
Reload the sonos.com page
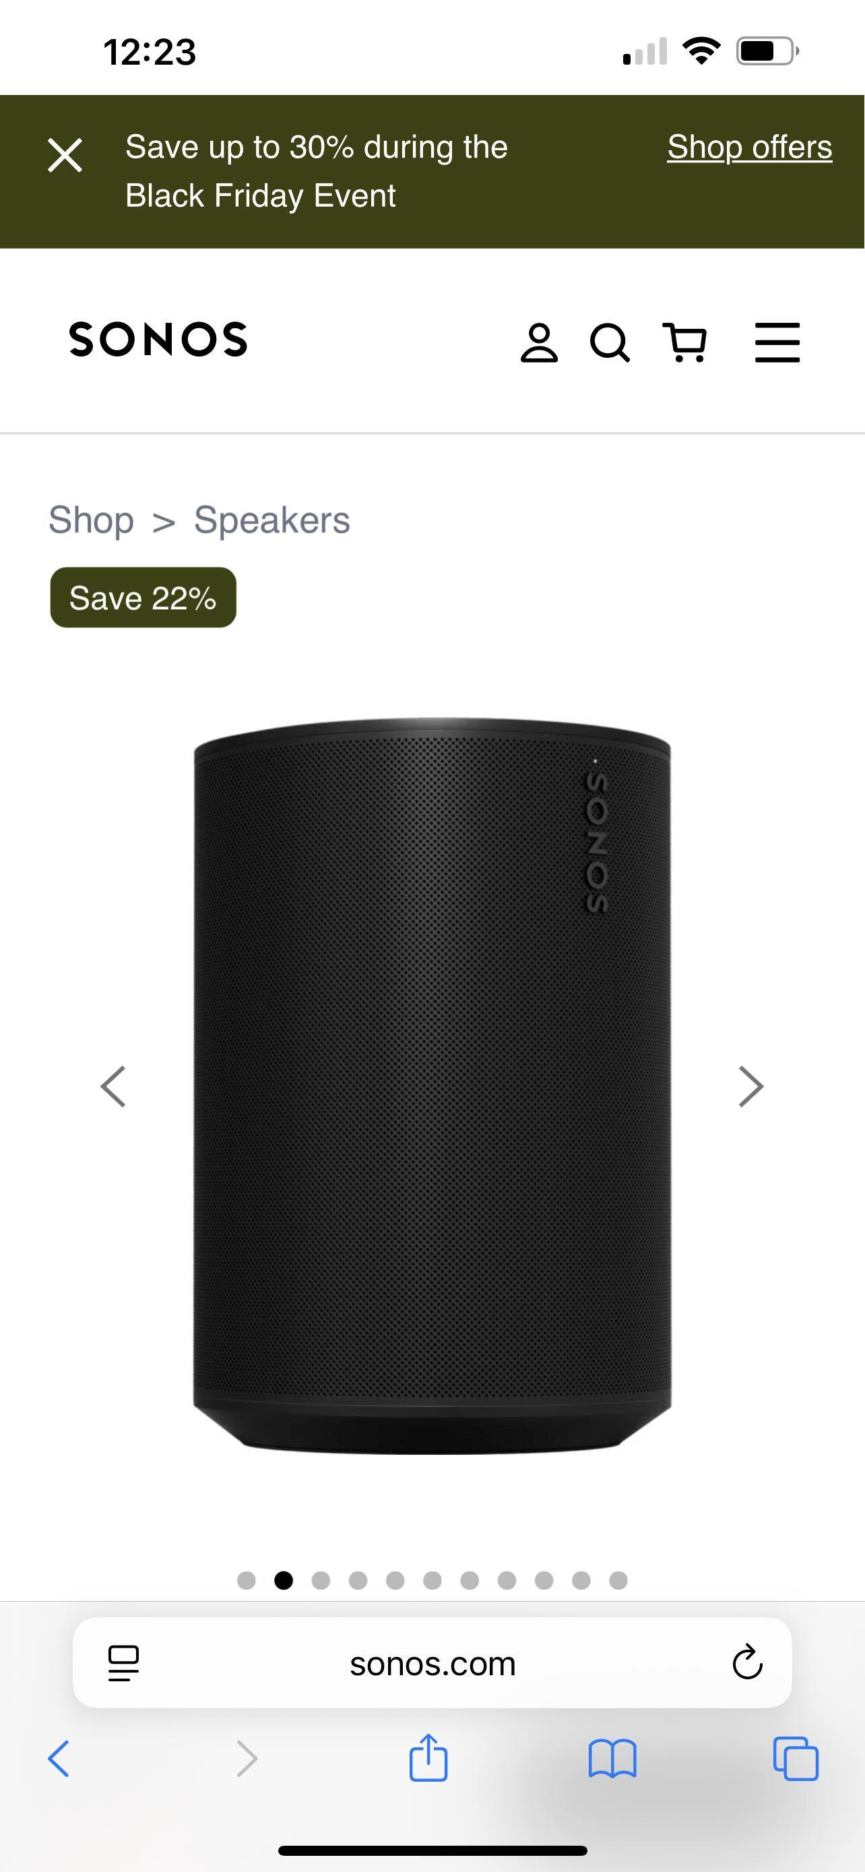[x=746, y=1663]
